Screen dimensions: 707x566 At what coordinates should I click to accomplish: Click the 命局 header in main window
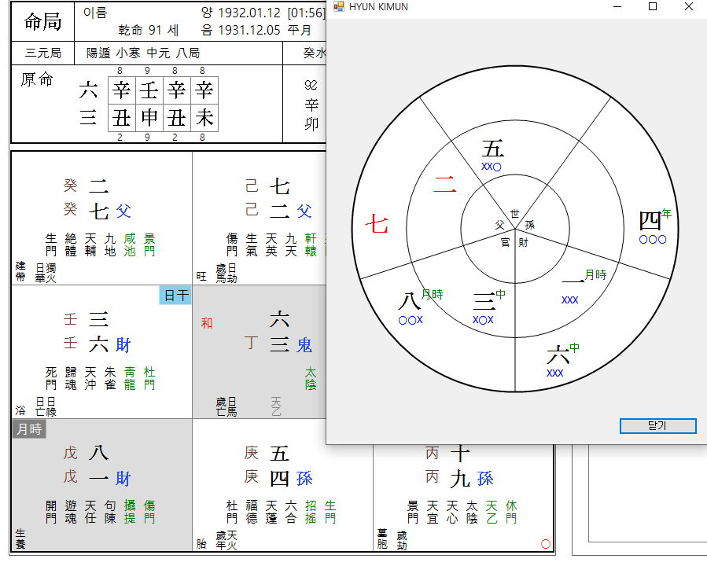pos(42,21)
